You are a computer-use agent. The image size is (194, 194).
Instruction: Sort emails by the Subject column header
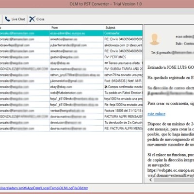(x=110, y=28)
